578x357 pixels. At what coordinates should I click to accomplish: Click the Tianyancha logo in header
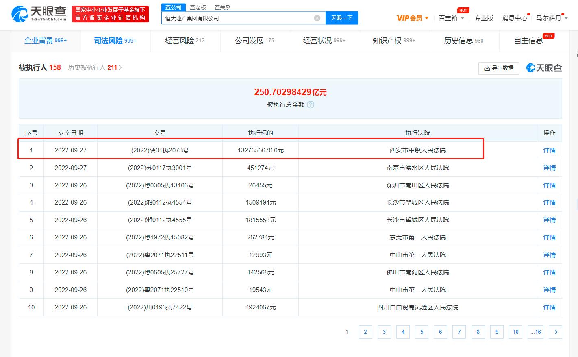point(39,14)
